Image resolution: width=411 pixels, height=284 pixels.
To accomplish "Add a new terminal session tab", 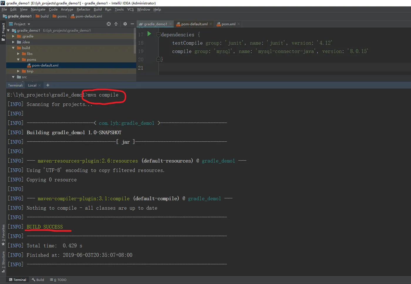I will 48,85.
